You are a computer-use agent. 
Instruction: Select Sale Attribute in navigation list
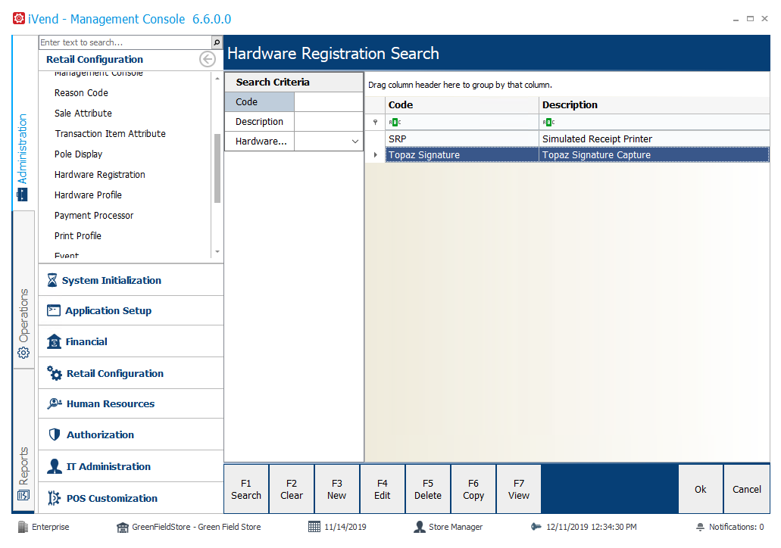pos(83,113)
